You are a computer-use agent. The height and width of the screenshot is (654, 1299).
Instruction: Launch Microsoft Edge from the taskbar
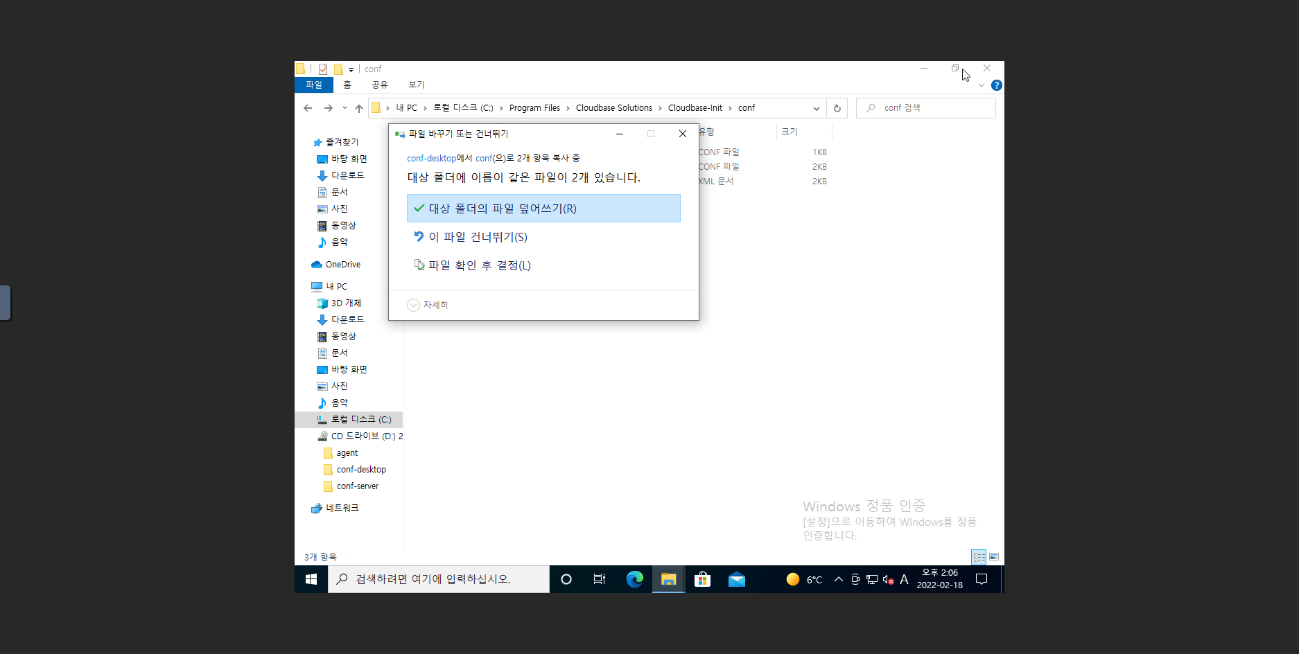pyautogui.click(x=634, y=579)
